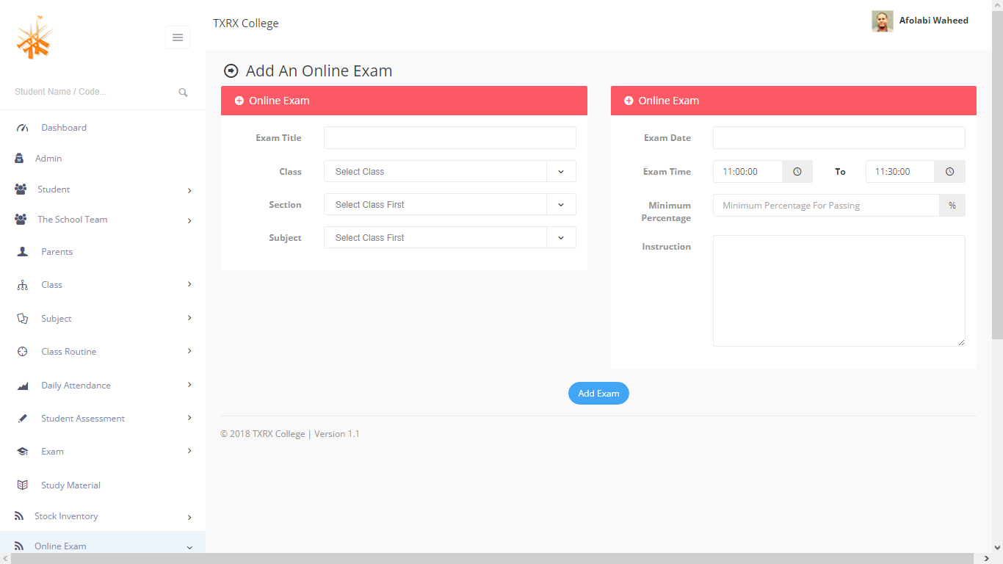The image size is (1003, 564).
Task: Select the Daily Attendance sidebar icon
Action: (x=21, y=385)
